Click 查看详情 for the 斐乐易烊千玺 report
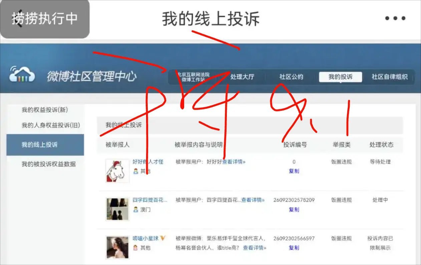The height and width of the screenshot is (265, 421). (255, 248)
